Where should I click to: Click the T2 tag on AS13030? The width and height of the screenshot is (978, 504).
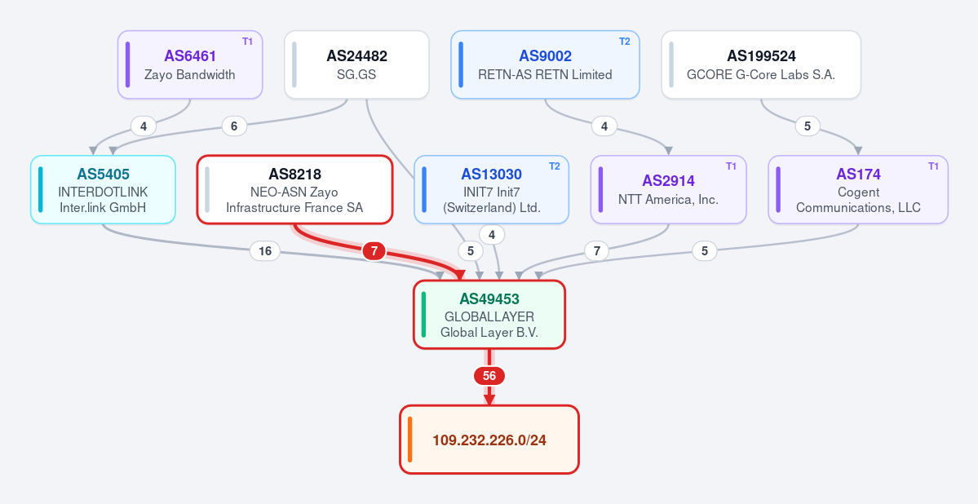pyautogui.click(x=554, y=166)
